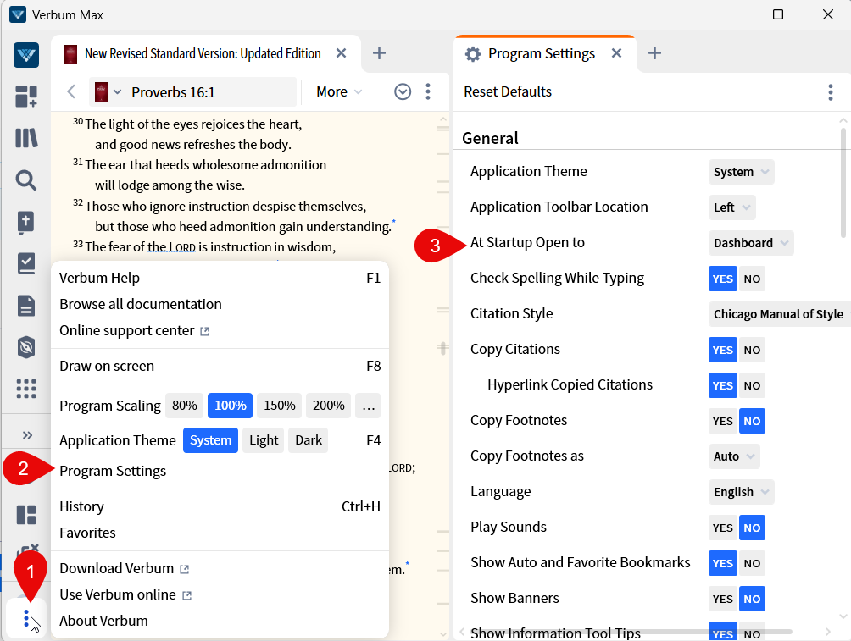Set Hyperlink Copied Citations to NO
This screenshot has width=851, height=641.
click(752, 385)
